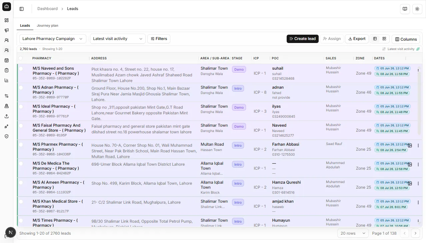The height and width of the screenshot is (243, 426).
Task: Open the book documentation icon
Action: (x=405, y=9)
